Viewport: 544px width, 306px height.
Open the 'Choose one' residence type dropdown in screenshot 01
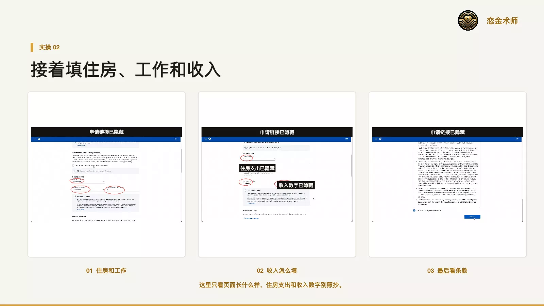tap(88, 181)
